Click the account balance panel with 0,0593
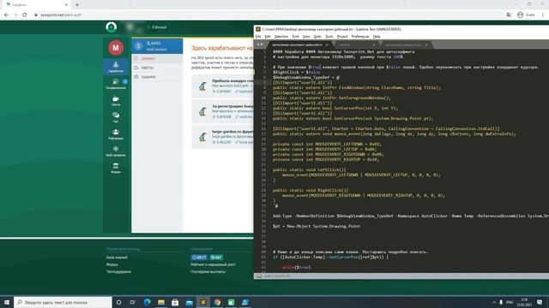The height and width of the screenshot is (308, 549). point(157,45)
